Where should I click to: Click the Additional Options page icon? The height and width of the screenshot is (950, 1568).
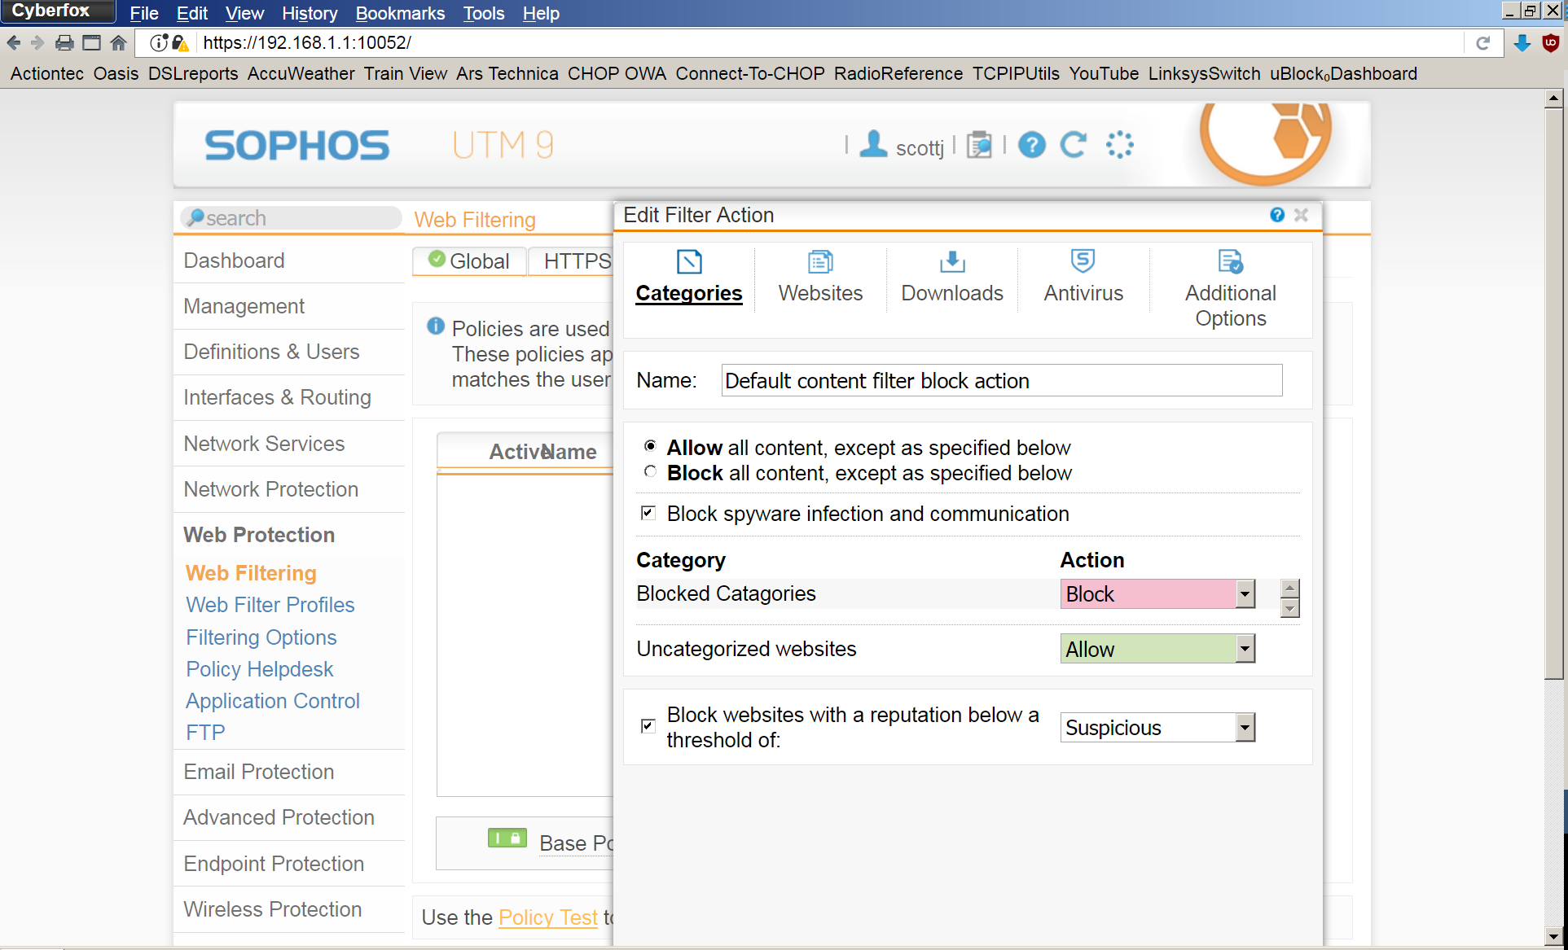[x=1230, y=262]
